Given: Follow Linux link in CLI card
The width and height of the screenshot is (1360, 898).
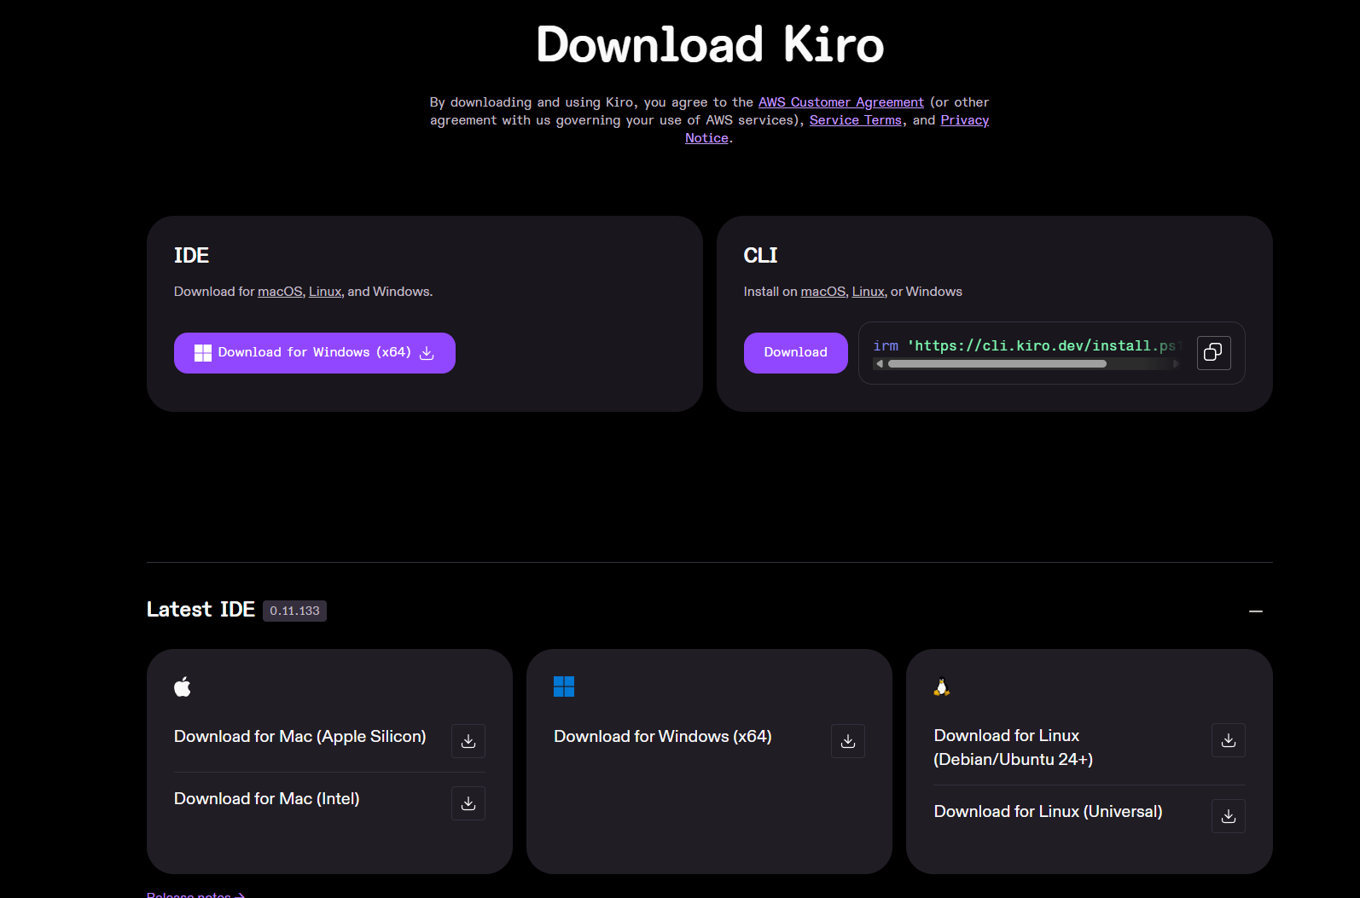Looking at the screenshot, I should click(869, 292).
